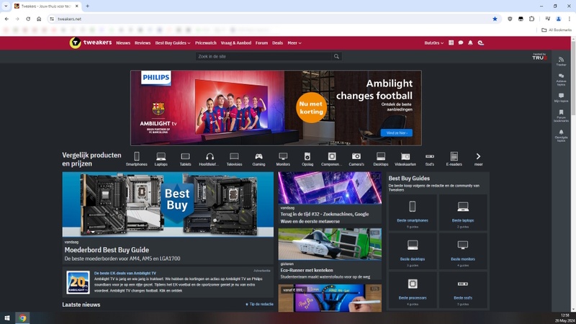Open the Forum menu item
Image resolution: width=576 pixels, height=324 pixels.
261,43
